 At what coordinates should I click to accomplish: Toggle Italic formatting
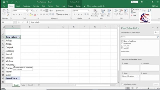click(x=17, y=14)
